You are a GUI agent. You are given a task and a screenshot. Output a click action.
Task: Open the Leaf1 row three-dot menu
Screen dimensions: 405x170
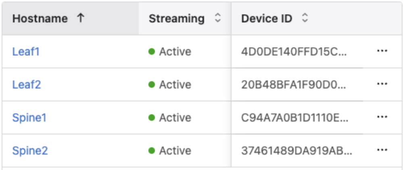click(x=382, y=51)
